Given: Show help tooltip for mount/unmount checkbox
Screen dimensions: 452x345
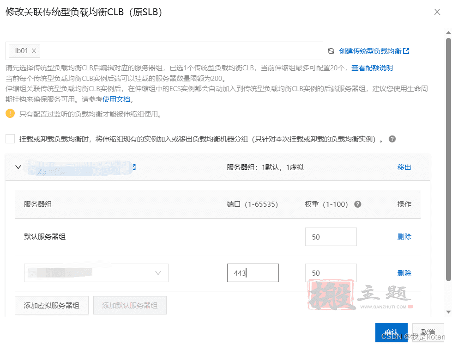Looking at the screenshot, I should point(392,139).
